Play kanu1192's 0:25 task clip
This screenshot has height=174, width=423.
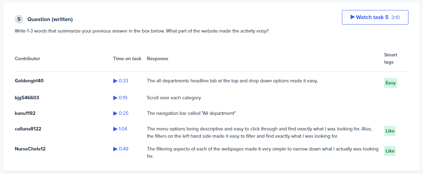[x=121, y=113]
